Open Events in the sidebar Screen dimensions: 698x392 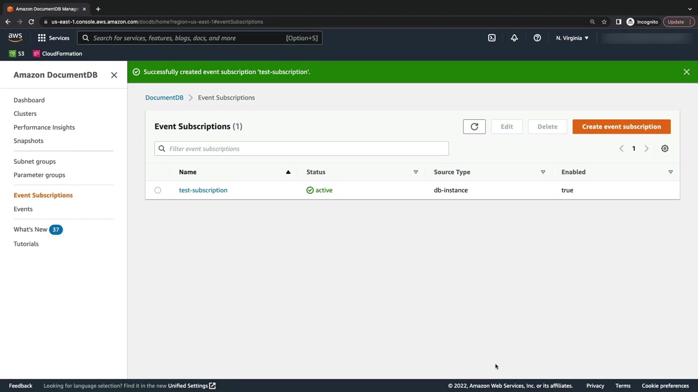[23, 209]
